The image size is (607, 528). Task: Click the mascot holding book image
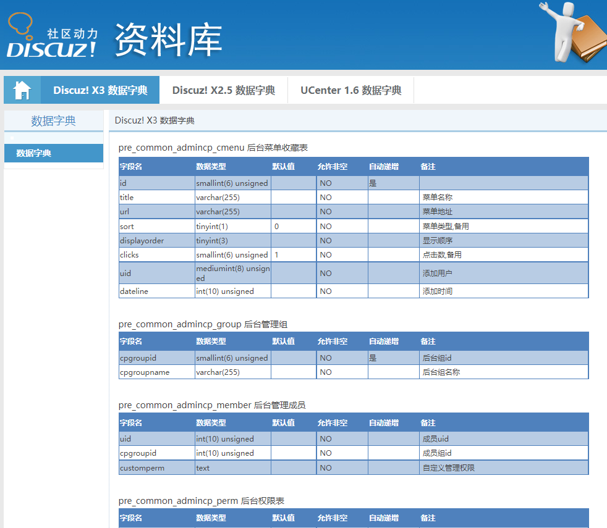tap(573, 33)
